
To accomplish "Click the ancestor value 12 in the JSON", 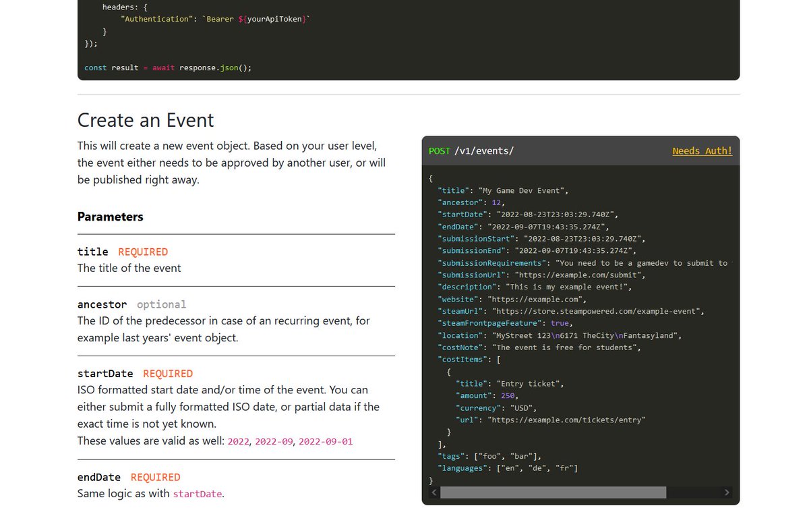I will (x=496, y=202).
